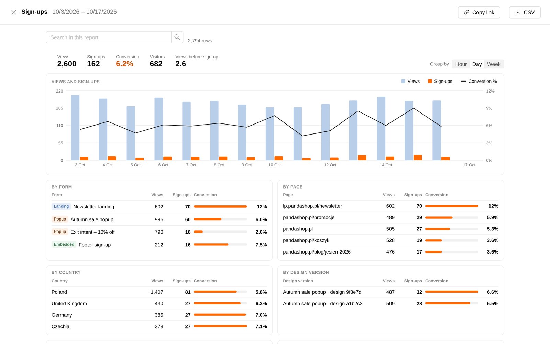Open pandashop.pl/koszyk page row
This screenshot has height=344, width=550.
click(390, 240)
